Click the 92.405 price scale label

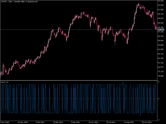pyautogui.click(x=161, y=5)
